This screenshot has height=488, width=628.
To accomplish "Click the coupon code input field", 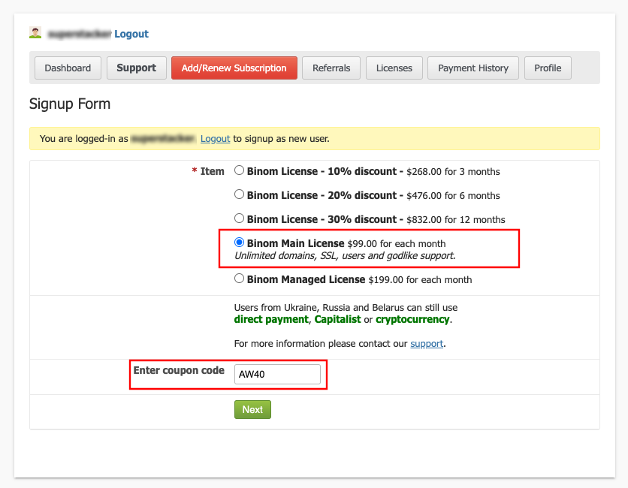I will tap(278, 374).
